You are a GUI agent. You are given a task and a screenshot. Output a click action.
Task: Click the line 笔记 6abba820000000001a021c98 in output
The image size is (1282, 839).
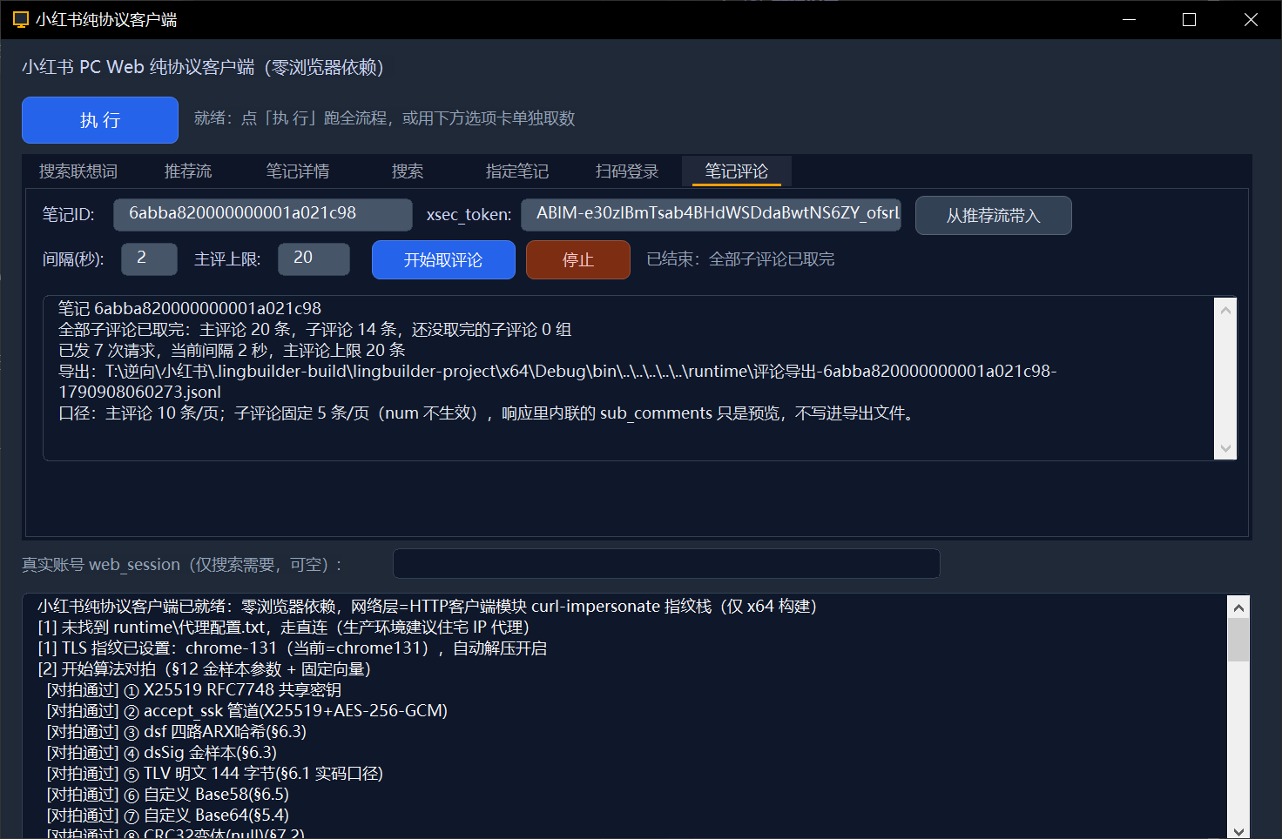point(190,308)
